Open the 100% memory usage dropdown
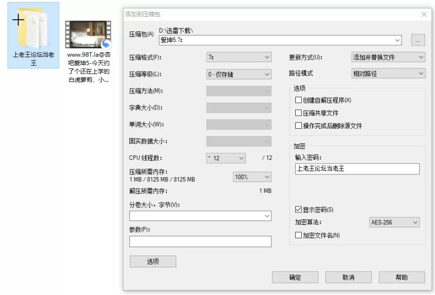This screenshot has height=295, width=435. point(252,177)
